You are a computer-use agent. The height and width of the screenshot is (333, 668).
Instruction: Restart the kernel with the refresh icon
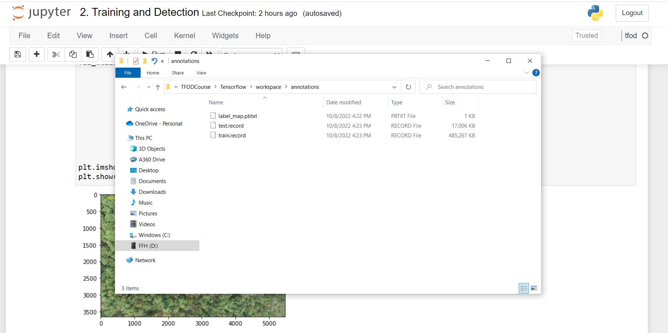pos(194,53)
